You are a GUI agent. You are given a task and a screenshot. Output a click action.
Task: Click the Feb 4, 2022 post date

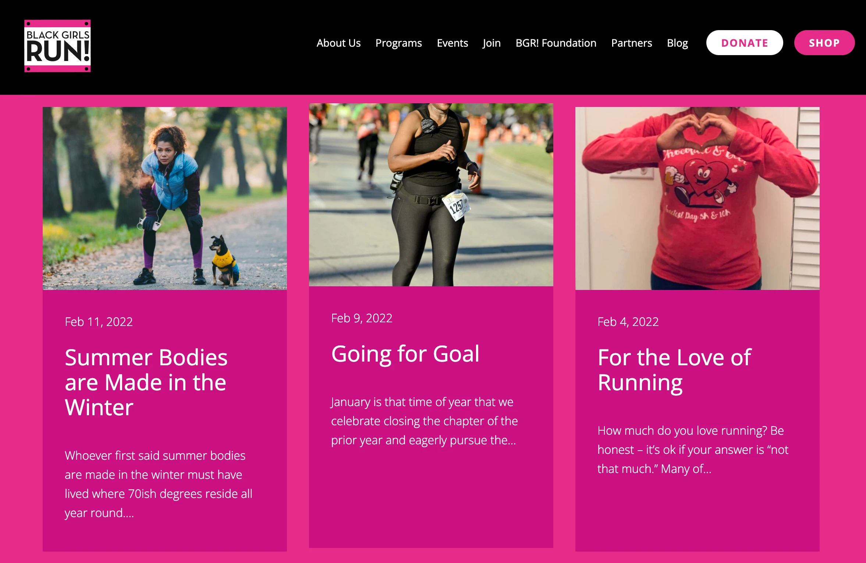pos(628,322)
